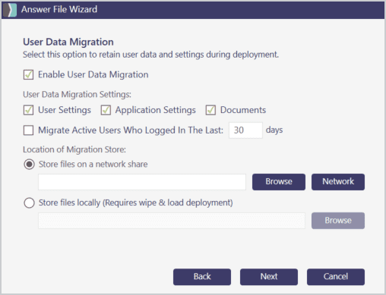
Task: Uncheck the Application Settings checkbox
Action: pos(106,110)
